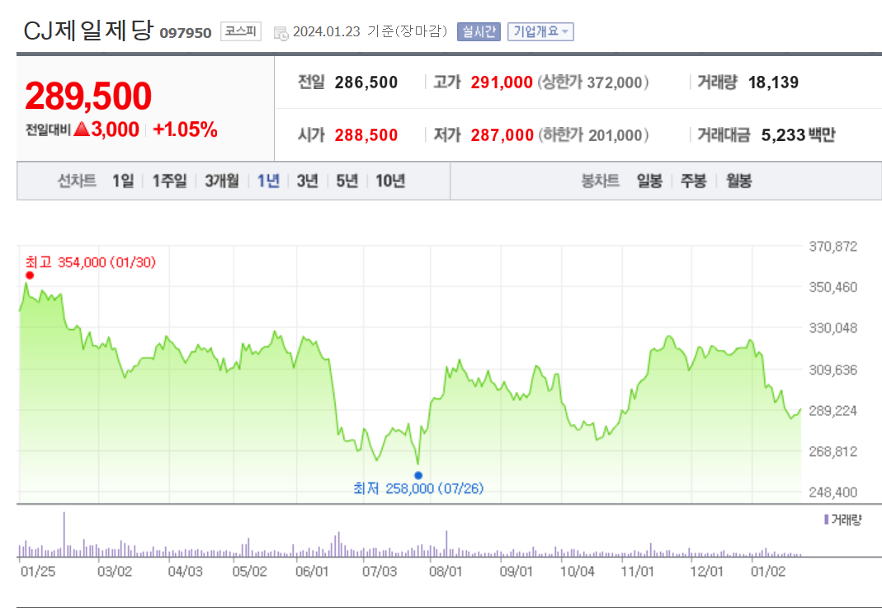Click the 거래량 value 18,139
This screenshot has width=882, height=608.
(773, 82)
